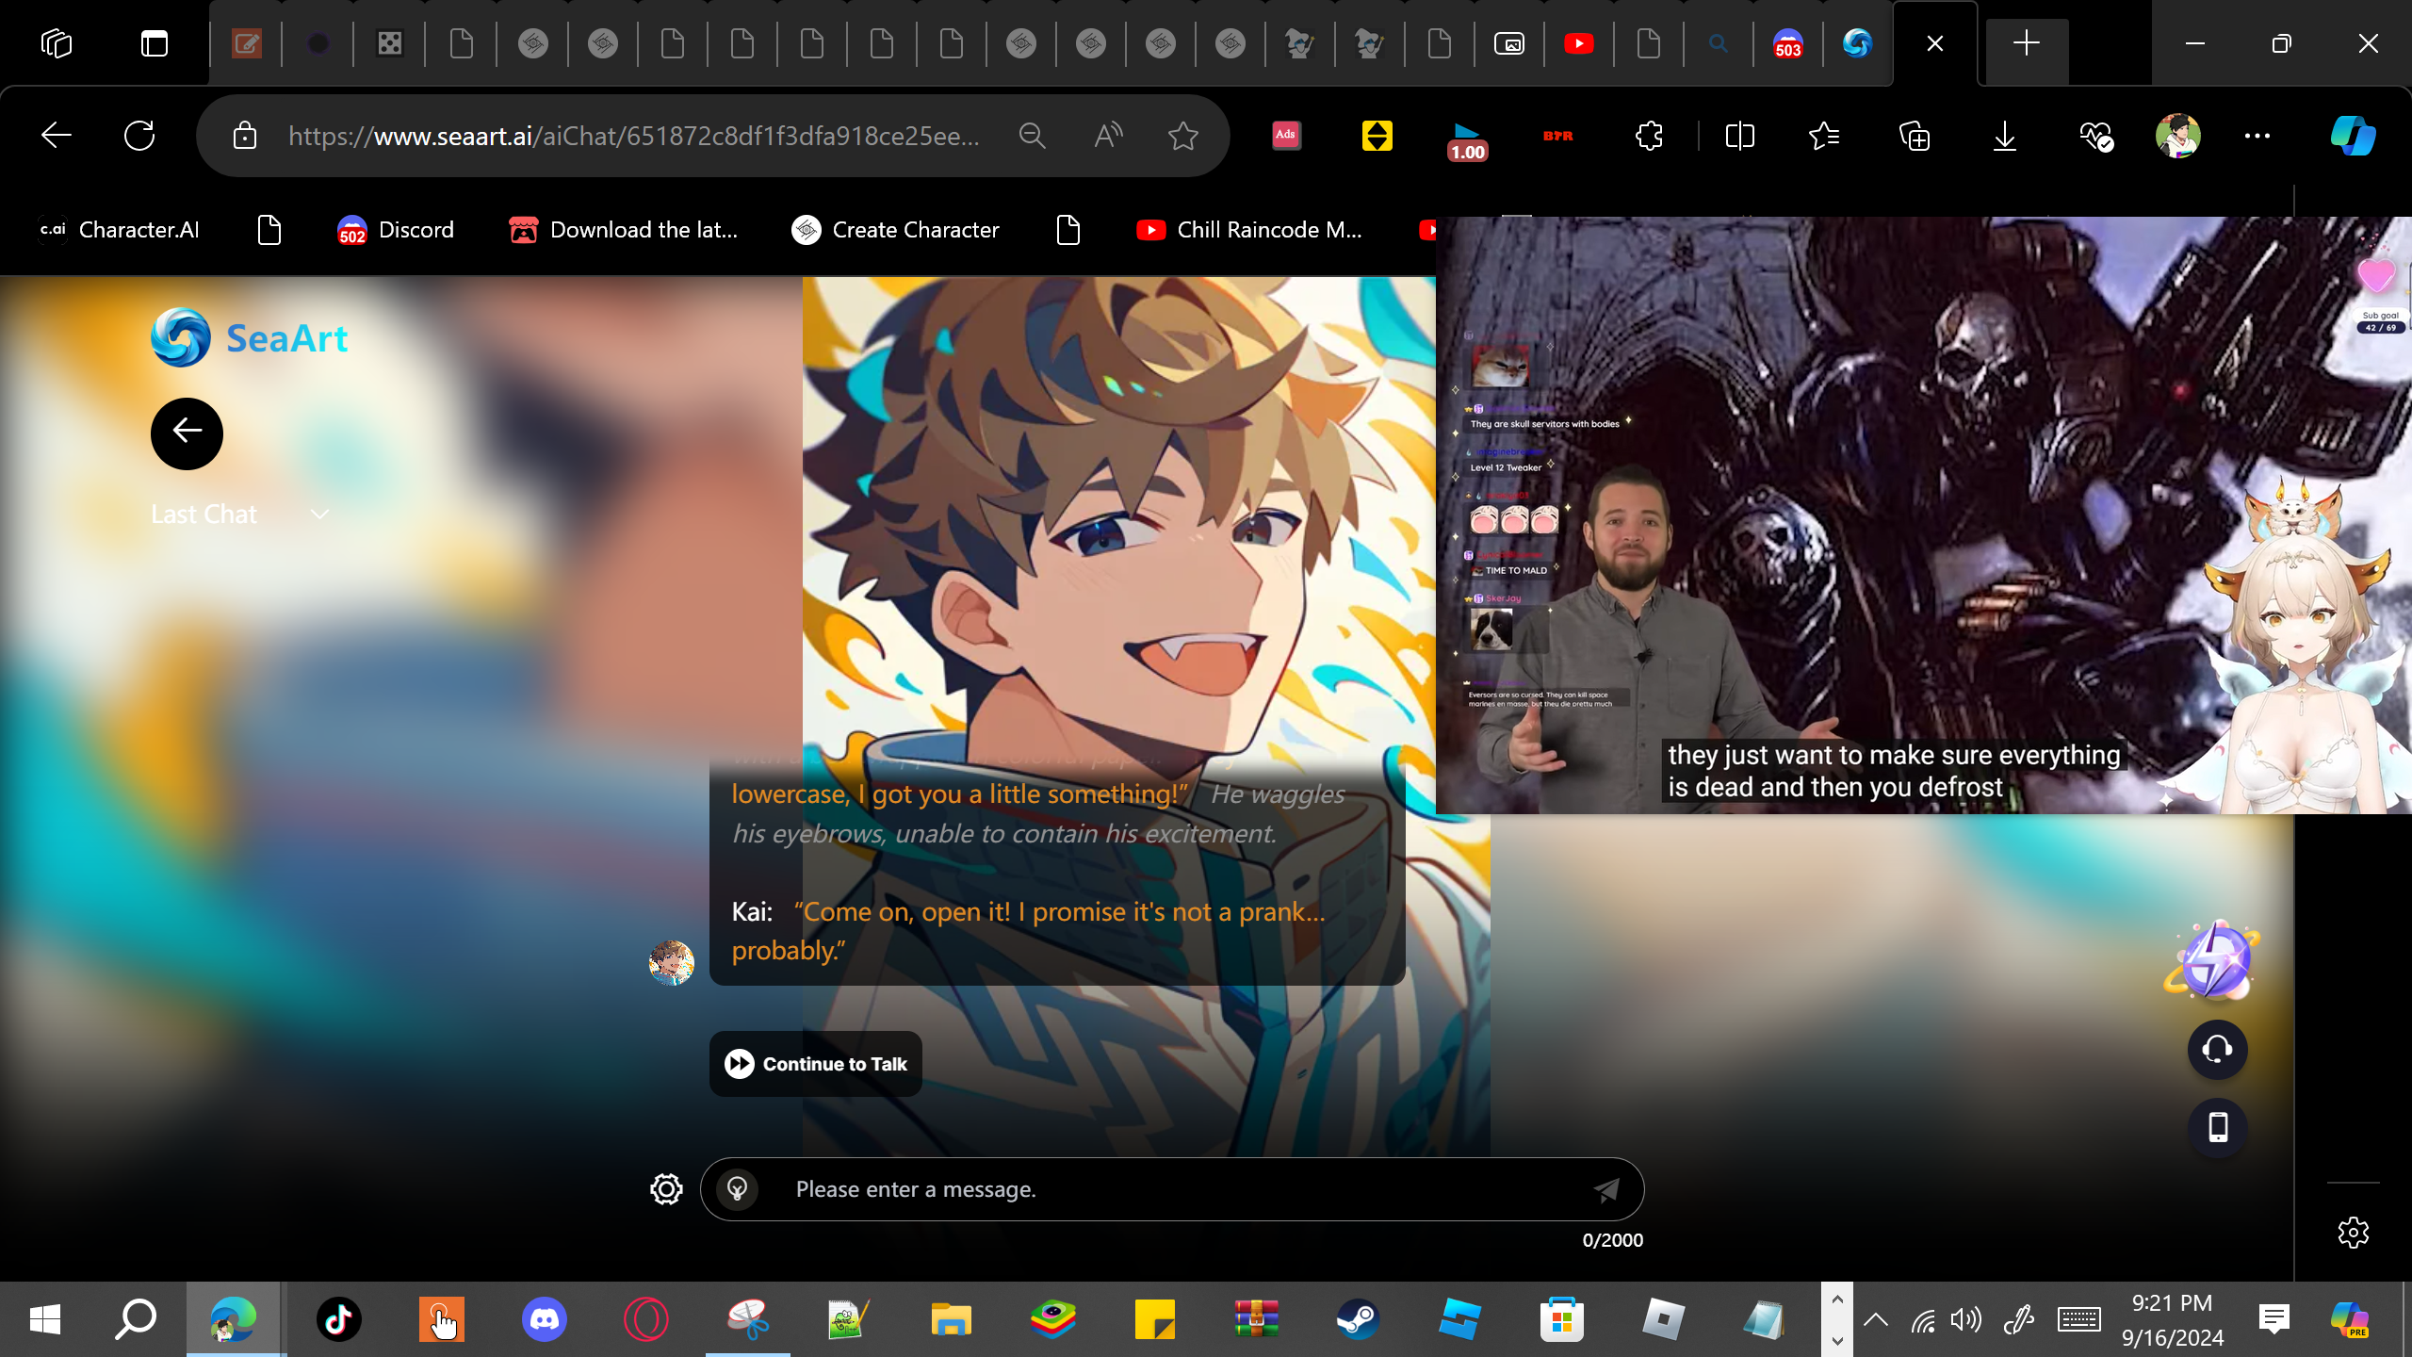The height and width of the screenshot is (1357, 2412).
Task: Open the tab actions menu icon
Action: point(155,43)
